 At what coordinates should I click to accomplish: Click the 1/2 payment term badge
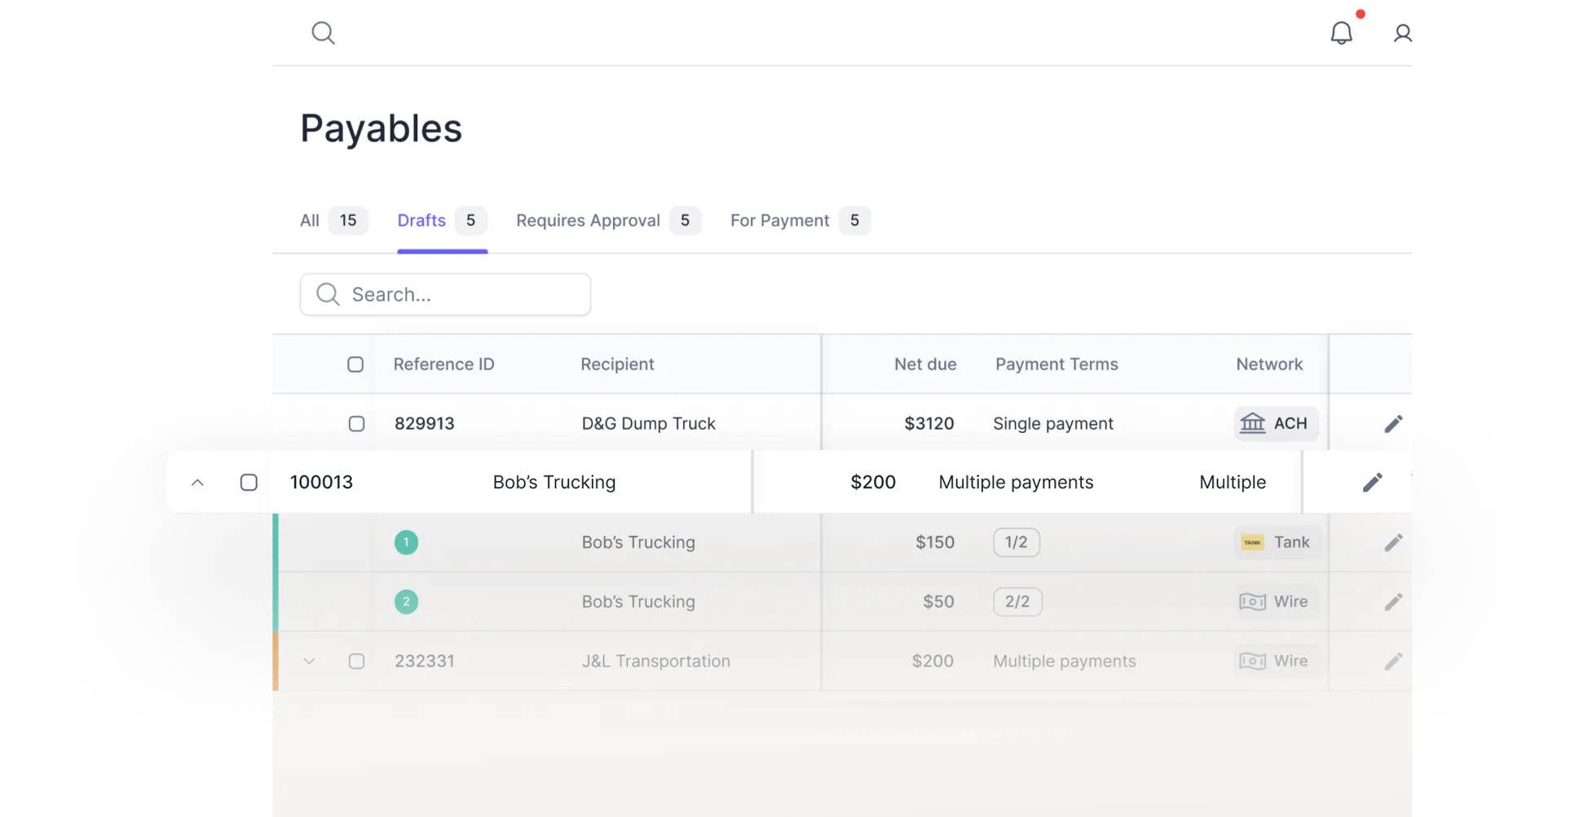(x=1016, y=541)
